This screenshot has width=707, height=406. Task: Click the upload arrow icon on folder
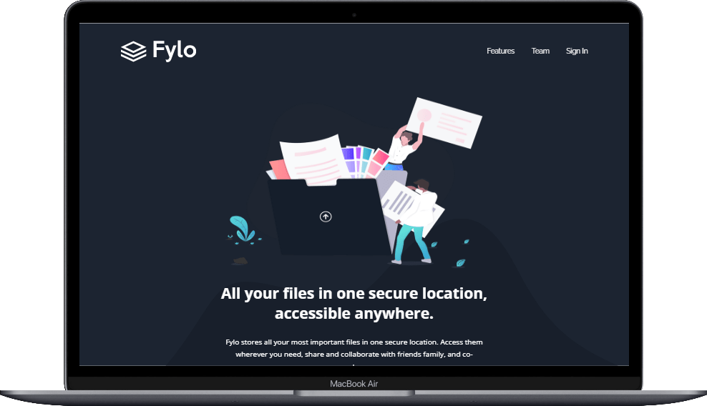coord(326,217)
